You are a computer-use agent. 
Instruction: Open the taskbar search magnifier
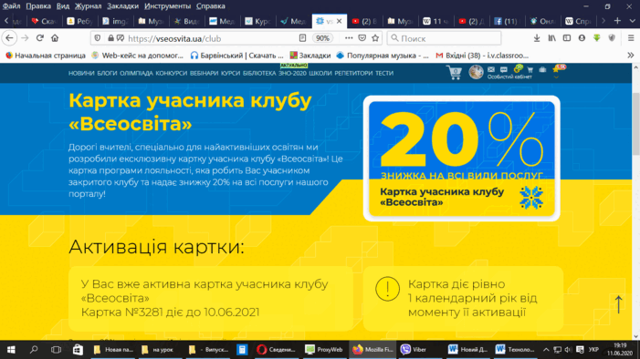coord(34,350)
